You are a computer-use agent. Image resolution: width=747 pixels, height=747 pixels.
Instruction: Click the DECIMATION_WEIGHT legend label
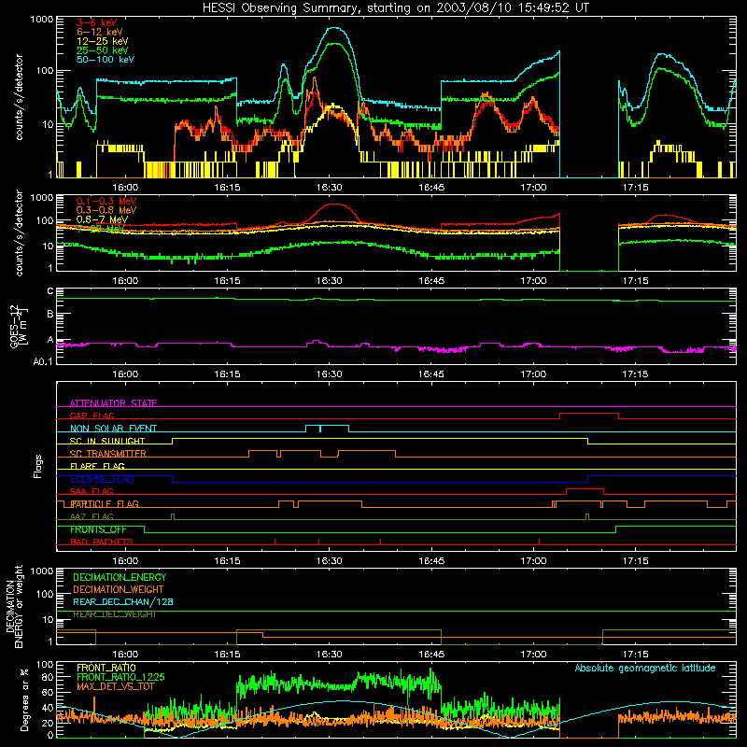tap(119, 589)
